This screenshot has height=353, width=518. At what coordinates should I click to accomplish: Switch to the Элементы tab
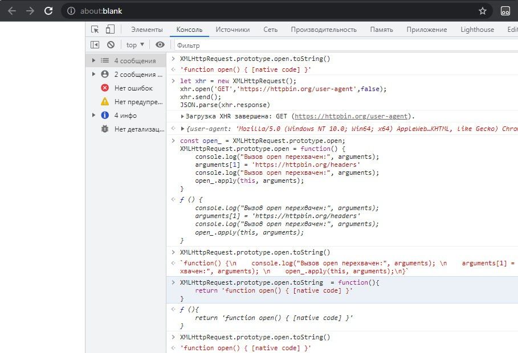coord(146,30)
